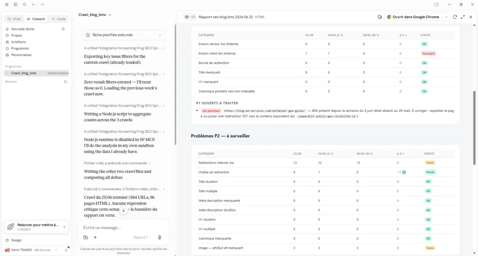Viewport: 478px width, 256px height.
Task: Expand the Tâche planifiée exécutée card
Action: (123, 35)
